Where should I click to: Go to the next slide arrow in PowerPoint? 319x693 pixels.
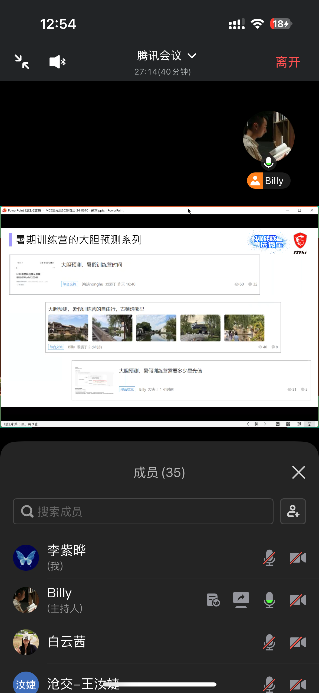(x=265, y=424)
